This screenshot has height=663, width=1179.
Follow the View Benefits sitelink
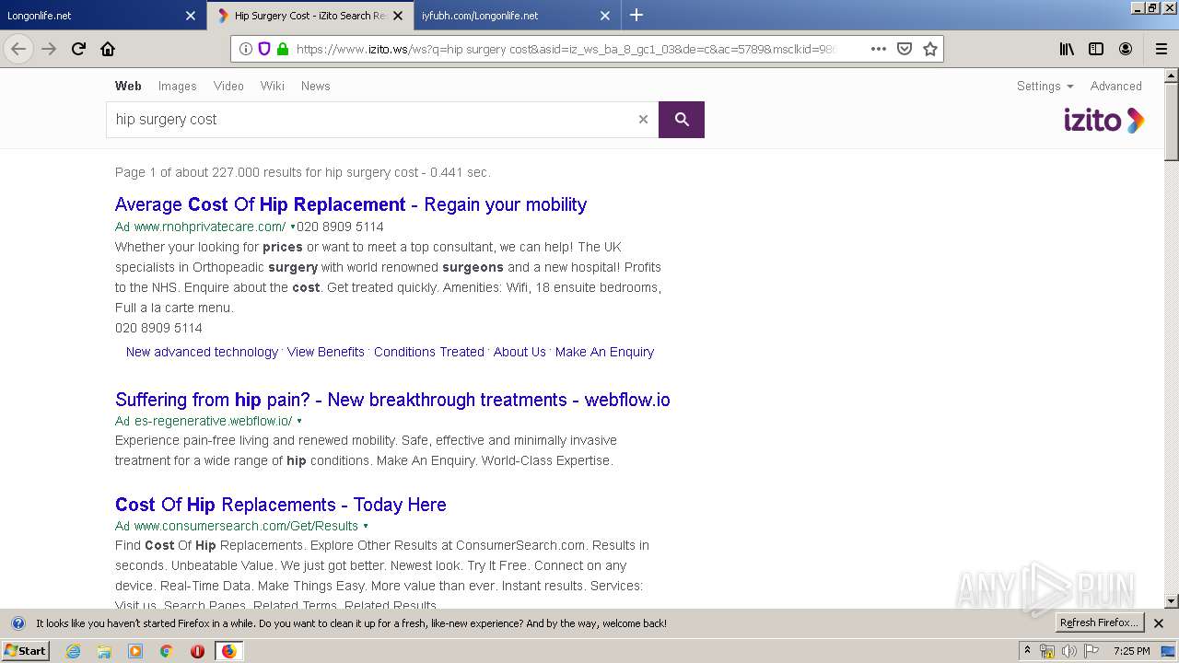tap(326, 352)
